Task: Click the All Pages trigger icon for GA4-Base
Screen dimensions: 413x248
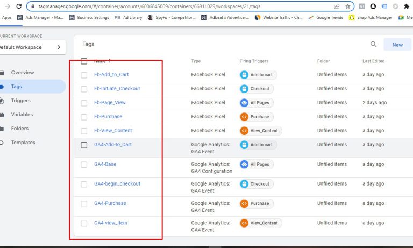Action: coord(245,164)
